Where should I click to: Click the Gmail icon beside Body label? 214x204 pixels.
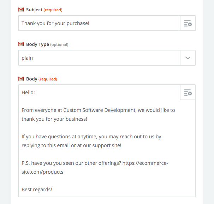21,79
